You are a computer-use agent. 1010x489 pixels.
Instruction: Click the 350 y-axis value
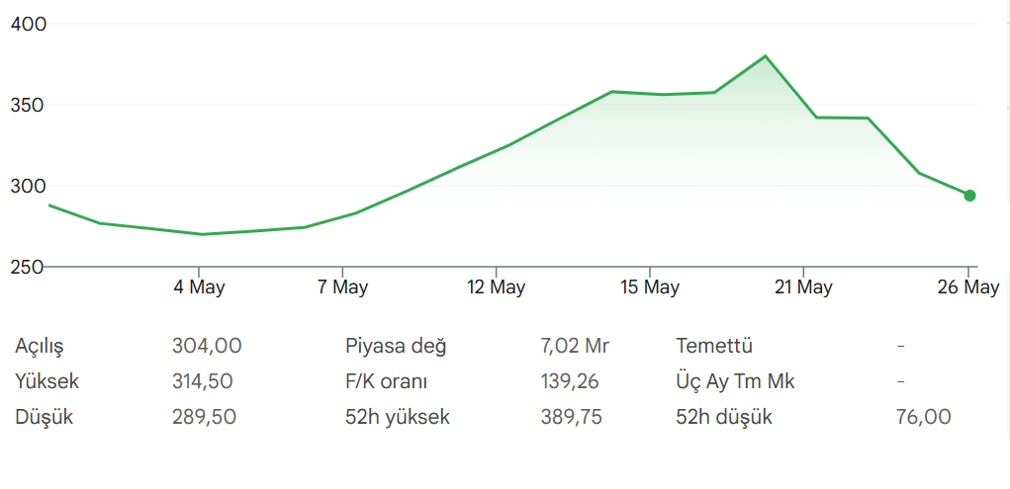29,105
